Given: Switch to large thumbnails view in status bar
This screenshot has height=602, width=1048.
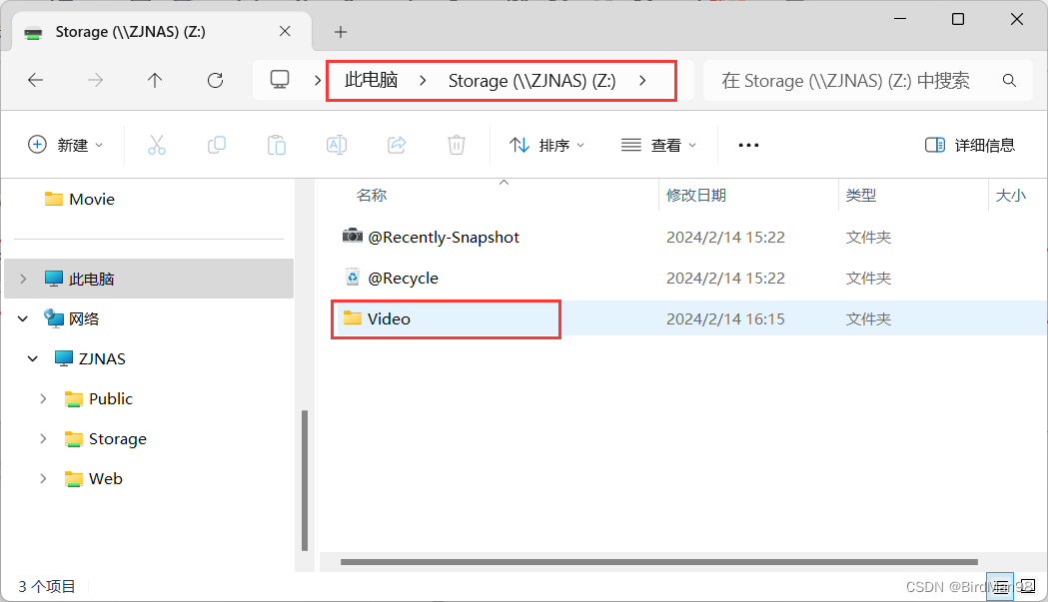Looking at the screenshot, I should [x=1027, y=587].
